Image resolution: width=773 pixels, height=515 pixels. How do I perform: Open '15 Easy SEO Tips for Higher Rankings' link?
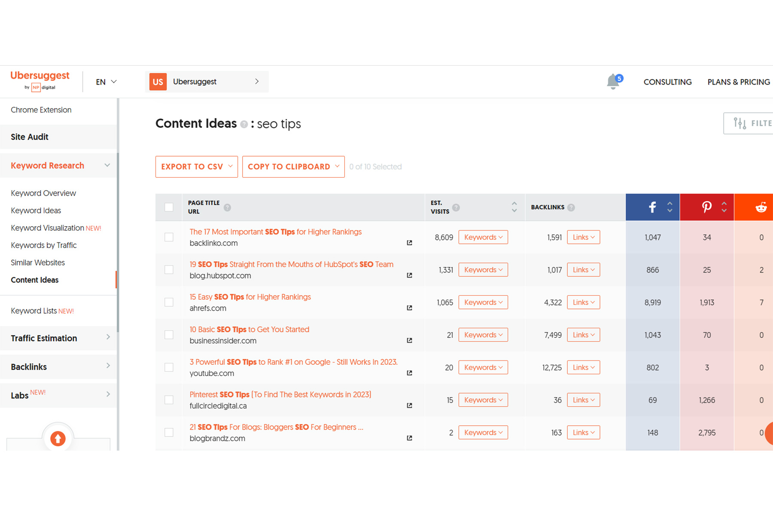pos(250,297)
